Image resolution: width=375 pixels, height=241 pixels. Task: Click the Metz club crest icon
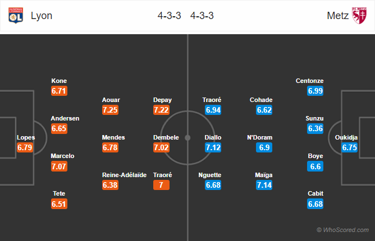[359, 16]
